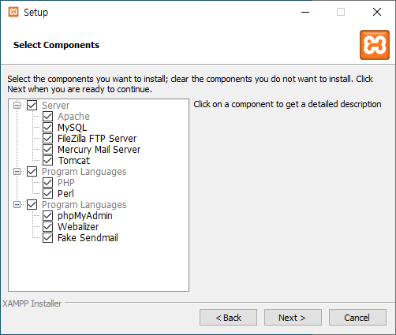Collapse the Program Languages group containing PHP
Viewport: 396px width, 335px height.
(17, 172)
